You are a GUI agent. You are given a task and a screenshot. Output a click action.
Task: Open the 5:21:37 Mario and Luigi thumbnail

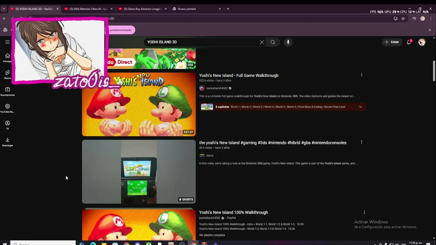click(139, 104)
